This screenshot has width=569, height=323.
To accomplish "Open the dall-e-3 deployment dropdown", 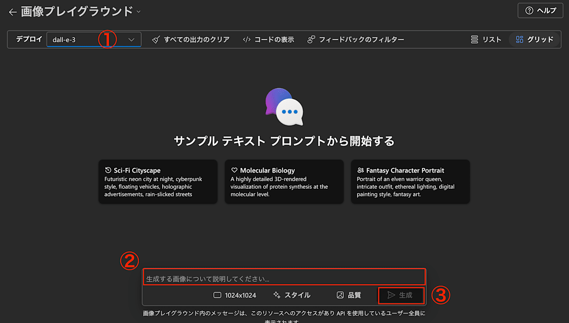I will [94, 40].
